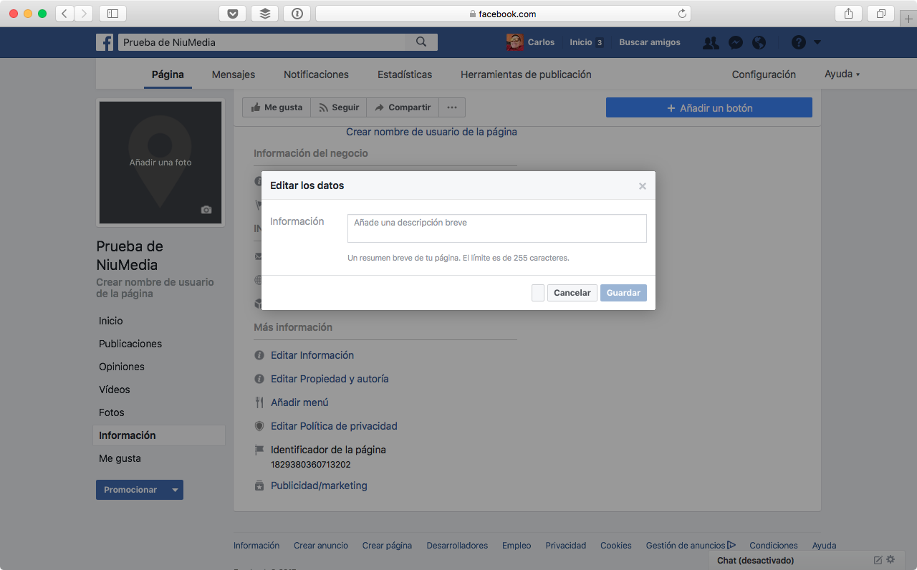Switch to the Página tab
The width and height of the screenshot is (917, 570).
pos(168,74)
